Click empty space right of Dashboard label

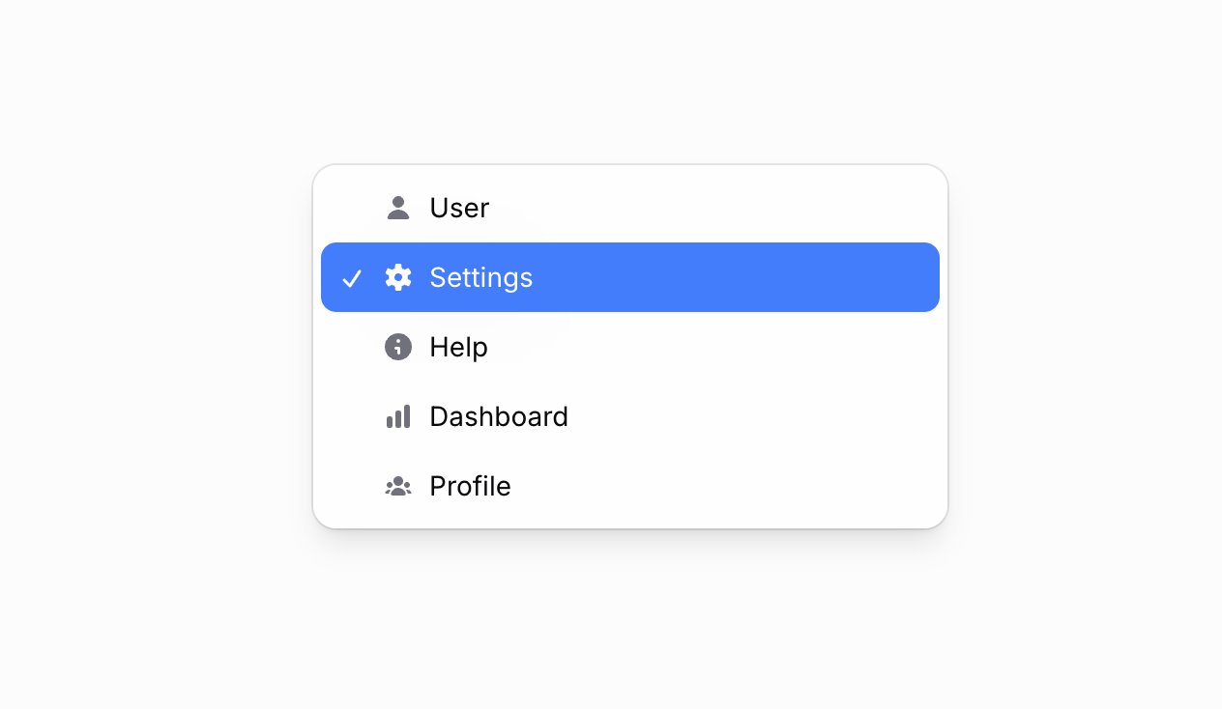[x=754, y=416]
